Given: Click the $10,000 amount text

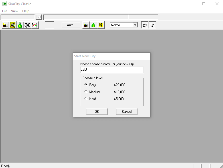Looking at the screenshot, I should coord(120,92).
